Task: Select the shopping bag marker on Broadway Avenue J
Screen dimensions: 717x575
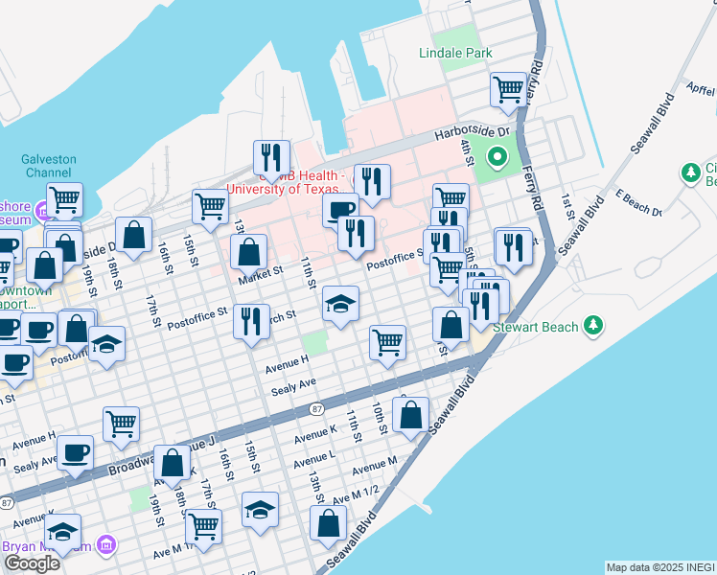Action: point(172,462)
